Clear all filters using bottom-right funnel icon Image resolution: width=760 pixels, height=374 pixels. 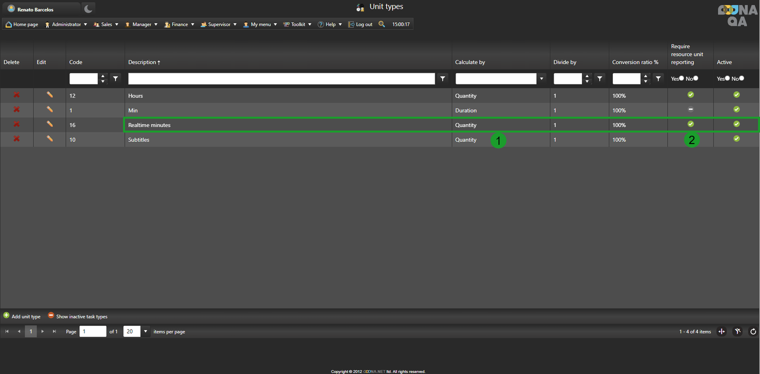point(738,332)
